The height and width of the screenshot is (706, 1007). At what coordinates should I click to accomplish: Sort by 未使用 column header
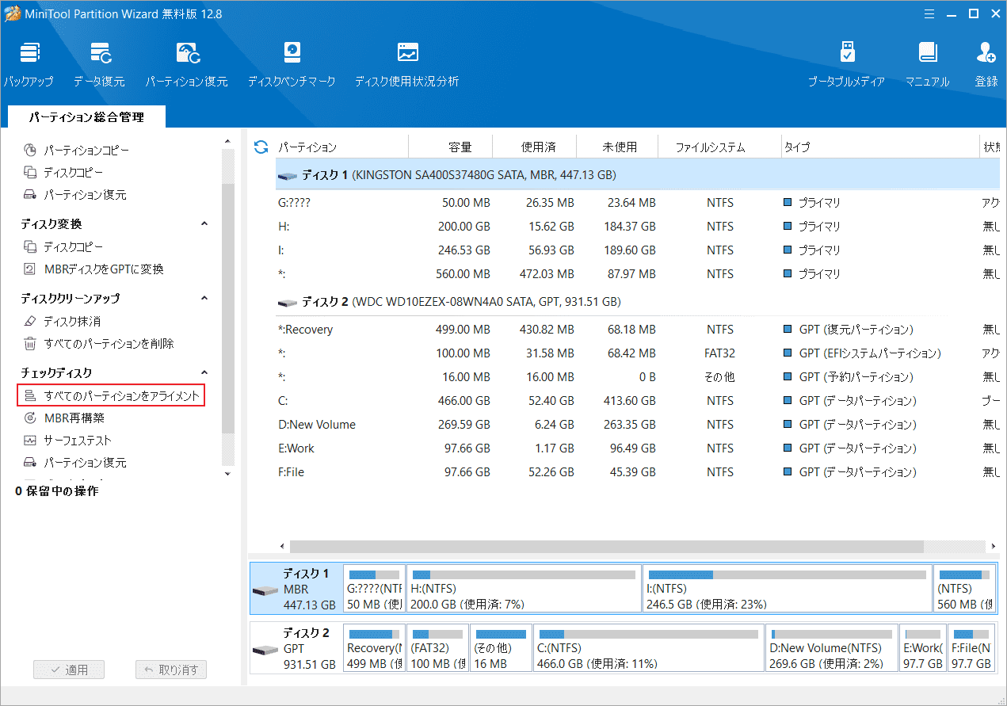[618, 147]
